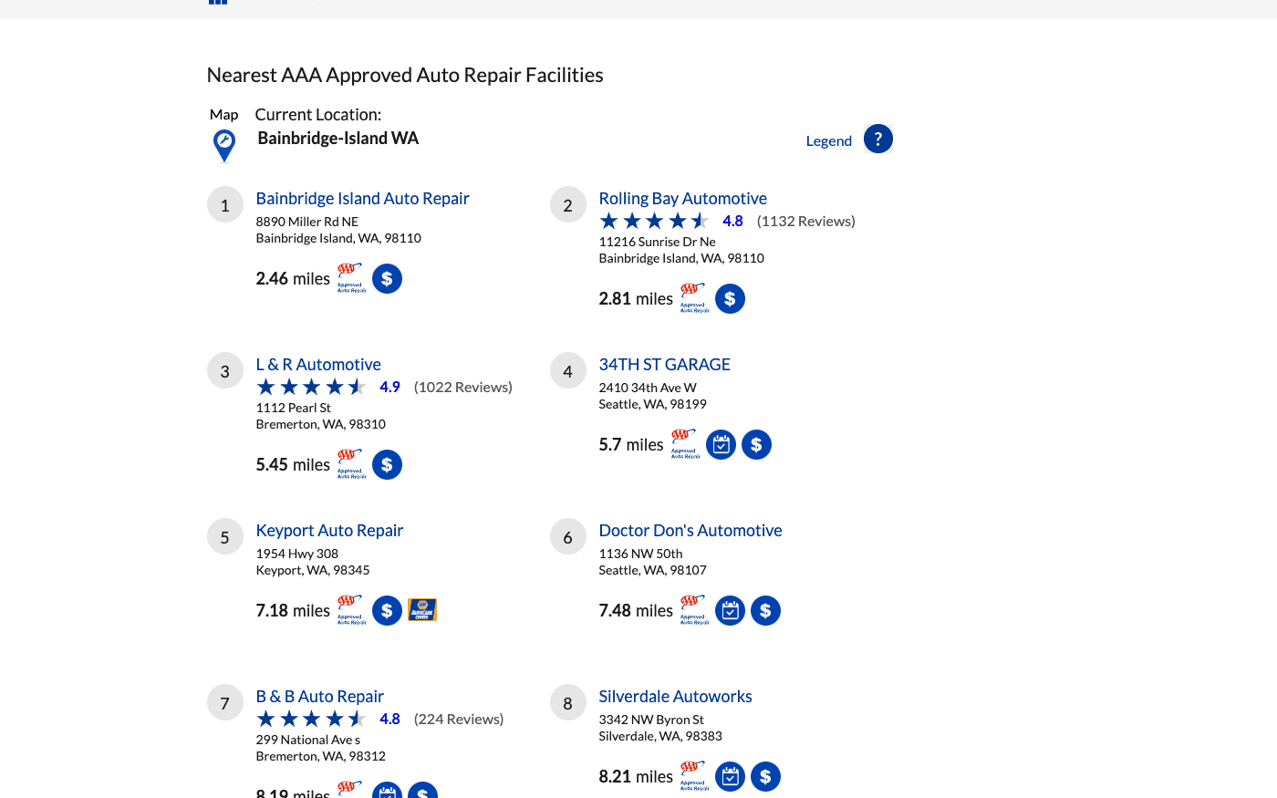The image size is (1277, 798).
Task: Click AAA Approved logo for L & R Automotive
Action: [x=351, y=464]
